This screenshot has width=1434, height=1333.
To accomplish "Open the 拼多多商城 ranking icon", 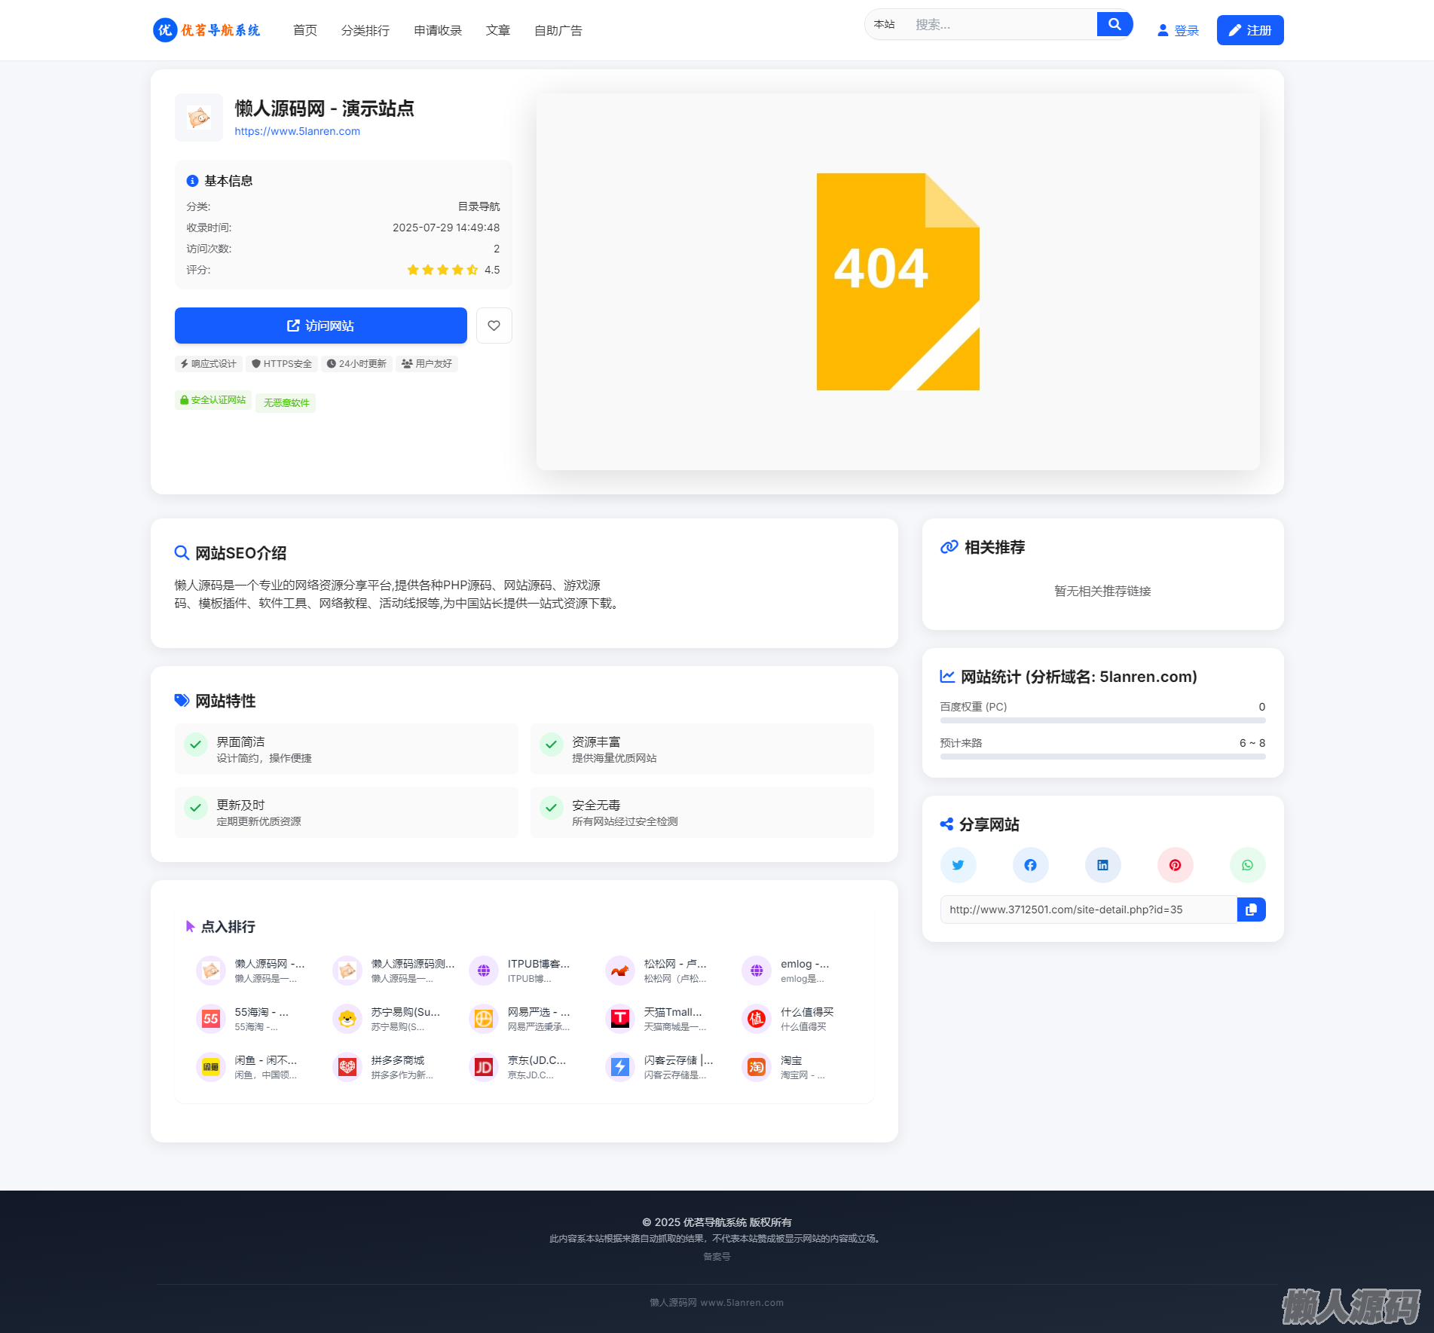I will click(x=347, y=1067).
